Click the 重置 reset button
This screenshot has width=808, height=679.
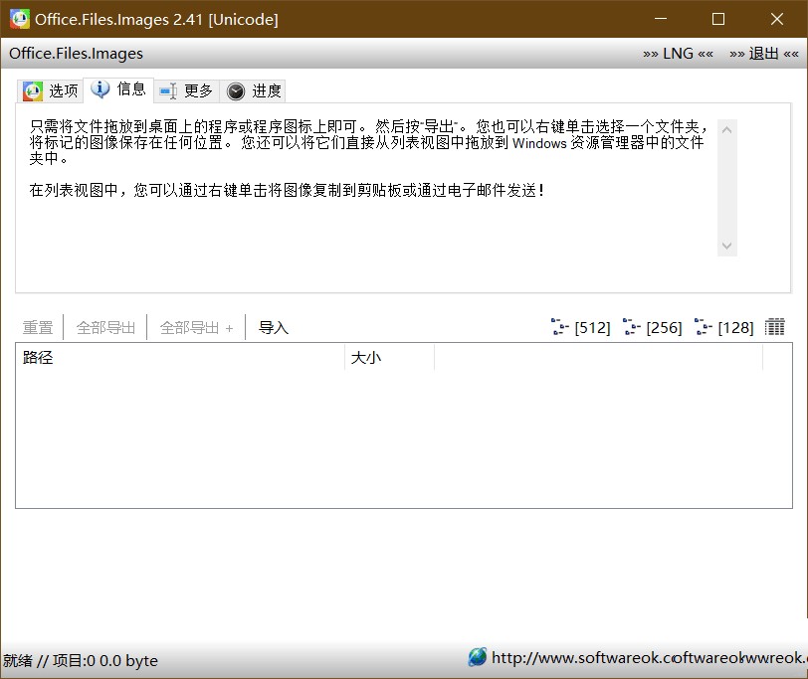38,327
